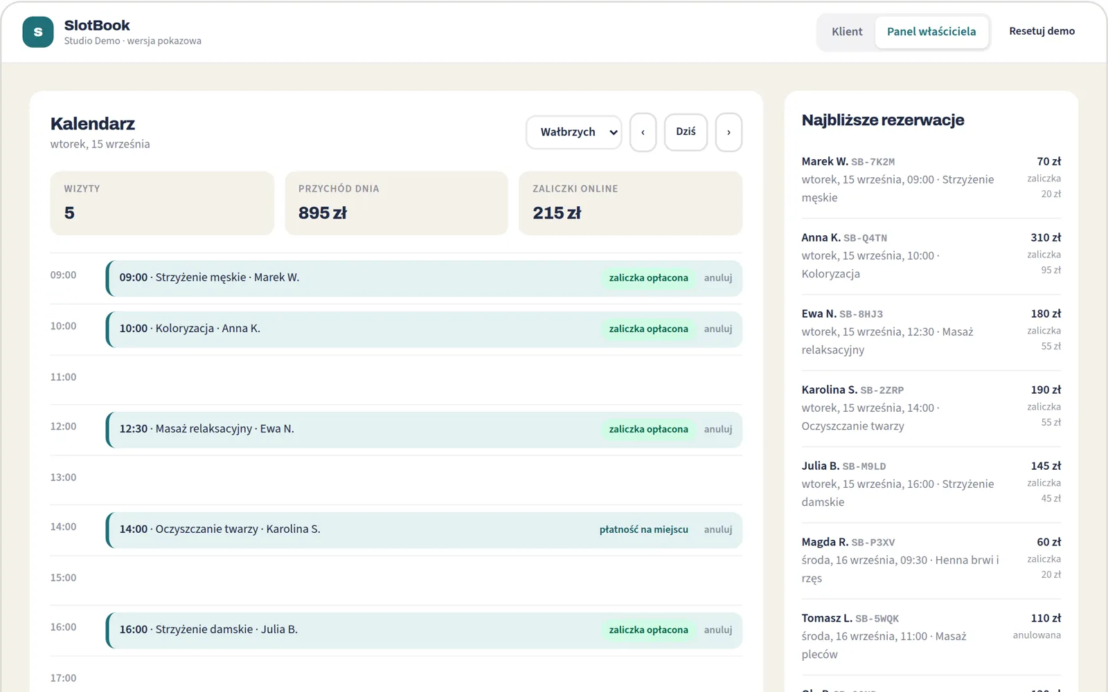Jump to today with Dziś button
Image resolution: width=1108 pixels, height=692 pixels.
coord(686,131)
